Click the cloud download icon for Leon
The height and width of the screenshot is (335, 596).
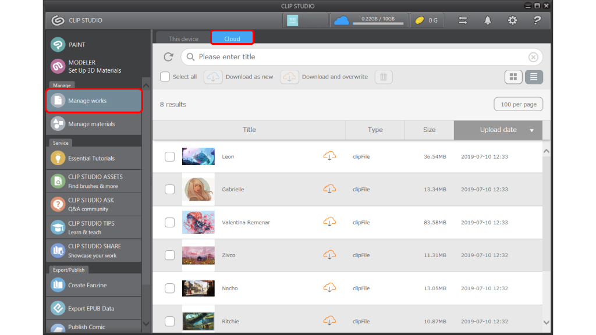tap(330, 156)
